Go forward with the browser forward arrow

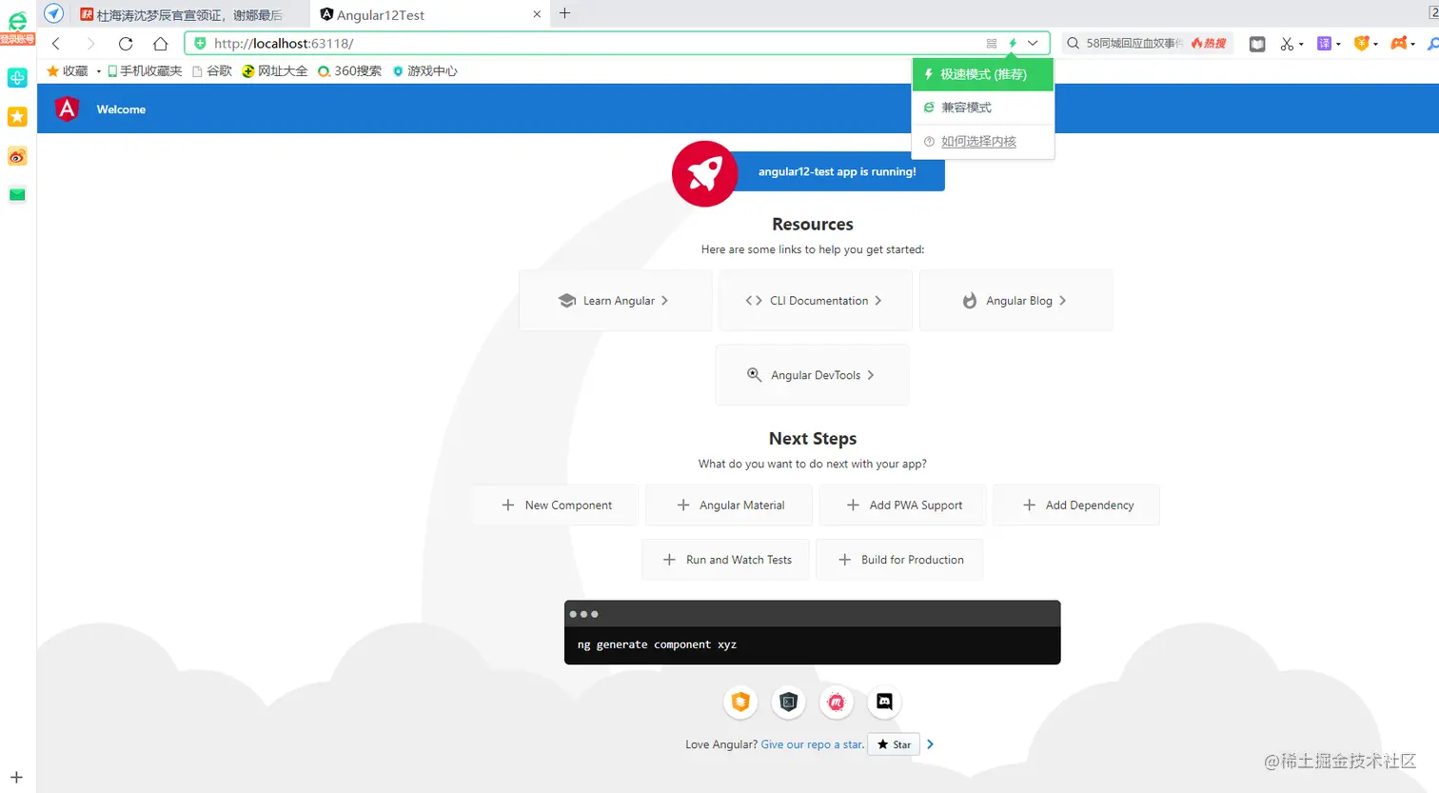[90, 44]
